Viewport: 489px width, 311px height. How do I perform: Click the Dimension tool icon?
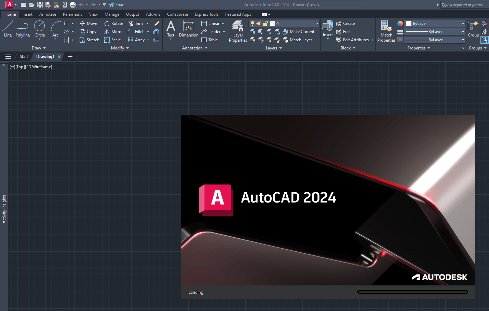189,29
